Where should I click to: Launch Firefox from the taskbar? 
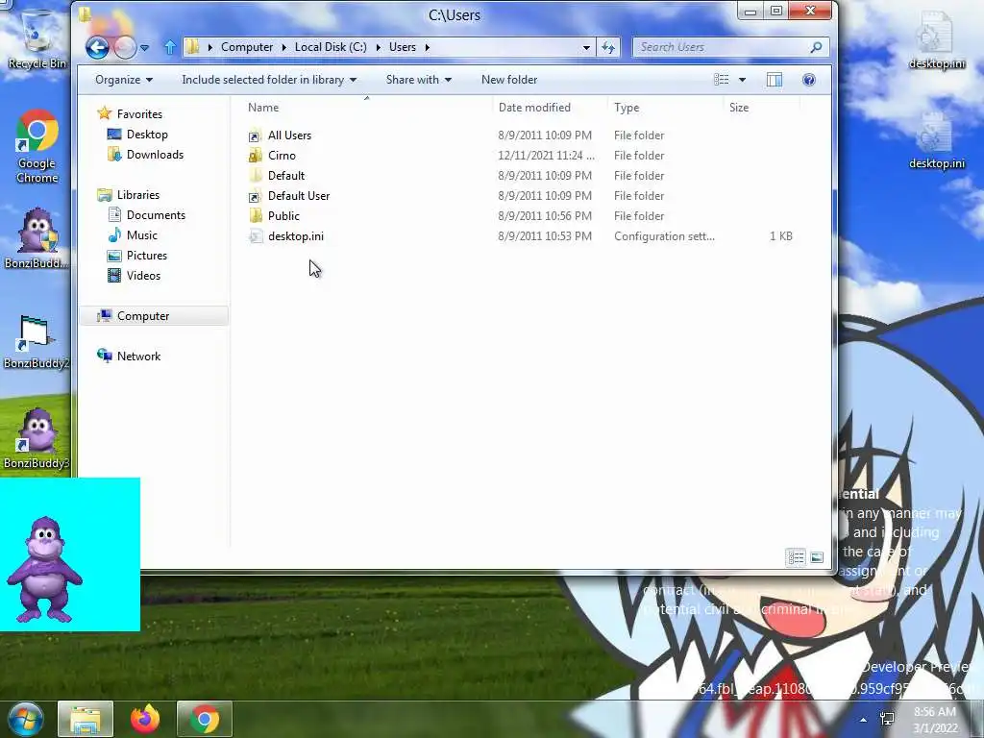point(145,719)
